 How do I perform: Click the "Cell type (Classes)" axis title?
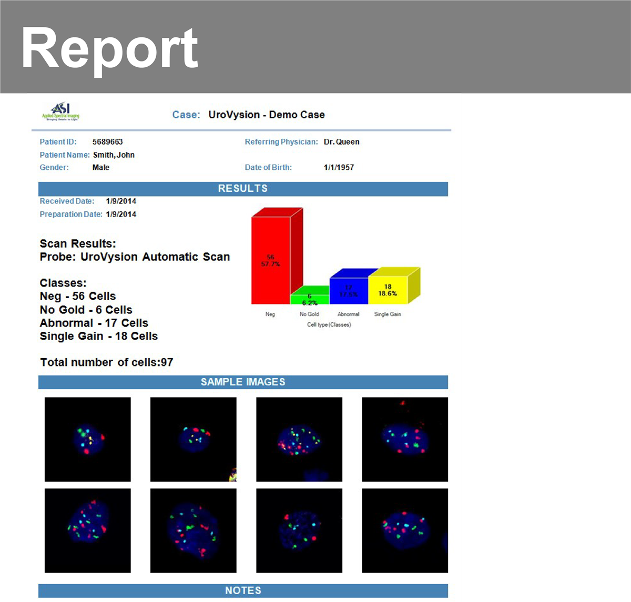[329, 325]
